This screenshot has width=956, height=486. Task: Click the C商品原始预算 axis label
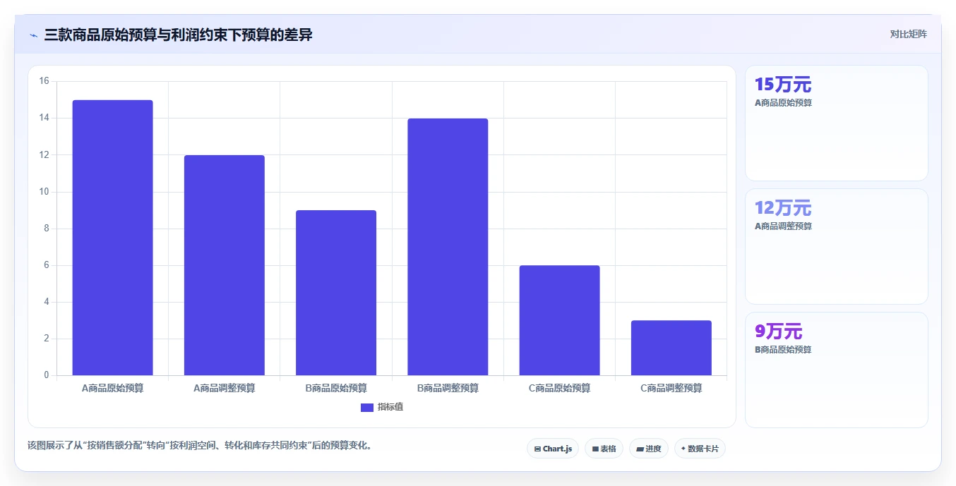pyautogui.click(x=560, y=388)
